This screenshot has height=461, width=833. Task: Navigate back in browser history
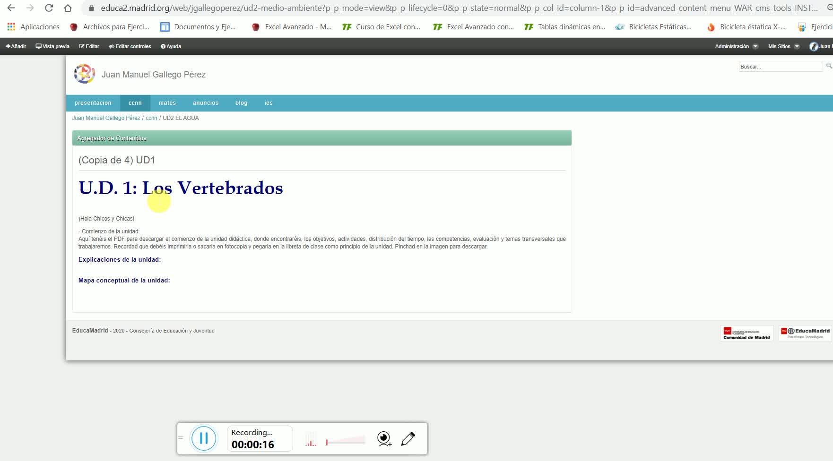point(11,8)
